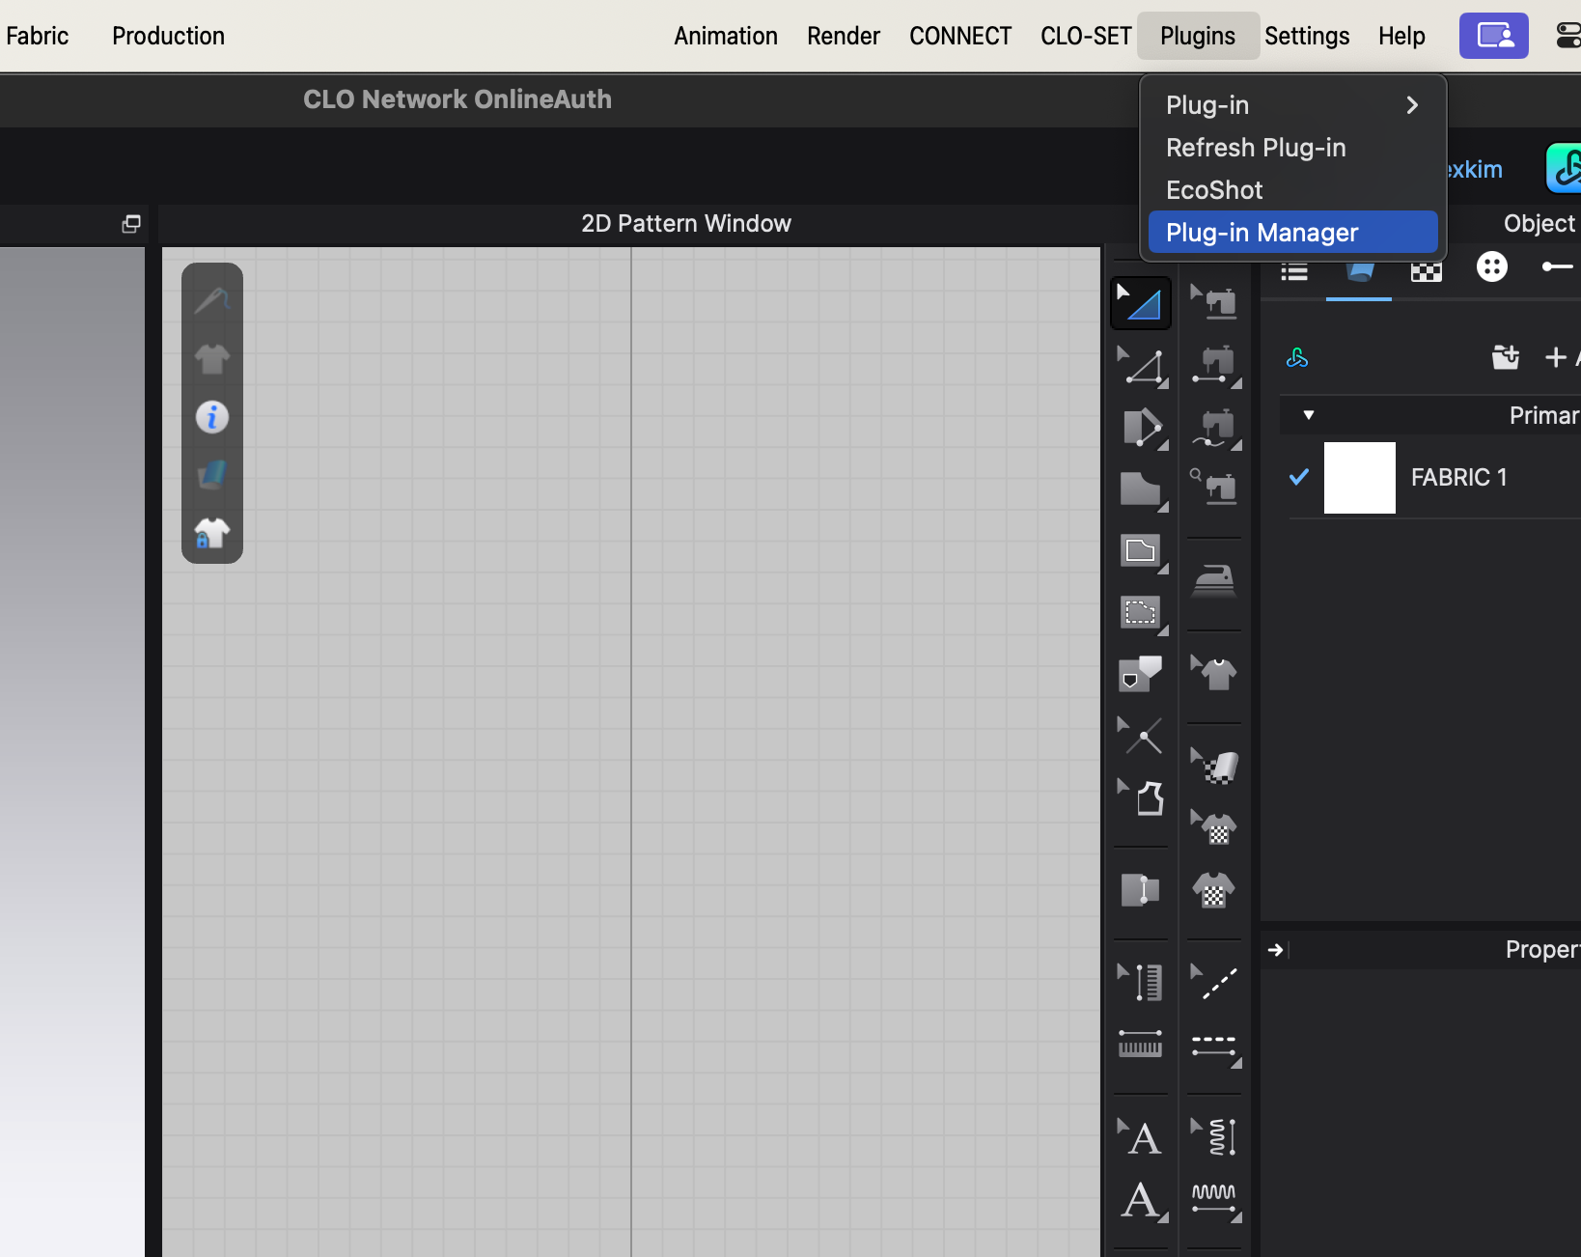Choose Refresh Plug-in from Plugins menu
Screen dimensions: 1581x1257
(1293, 148)
